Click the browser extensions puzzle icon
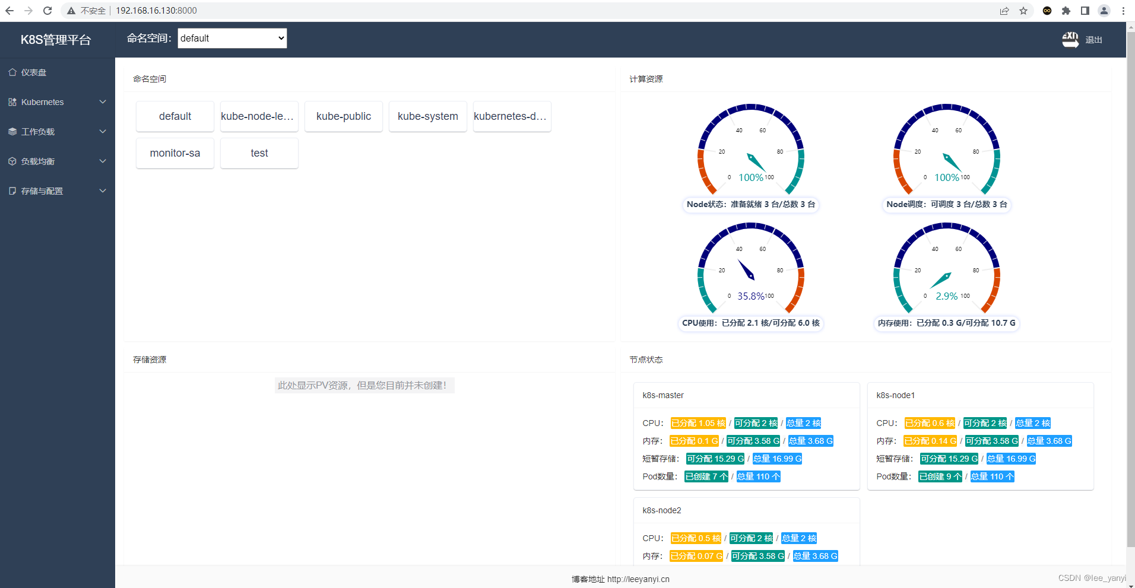This screenshot has height=588, width=1135. (1066, 11)
